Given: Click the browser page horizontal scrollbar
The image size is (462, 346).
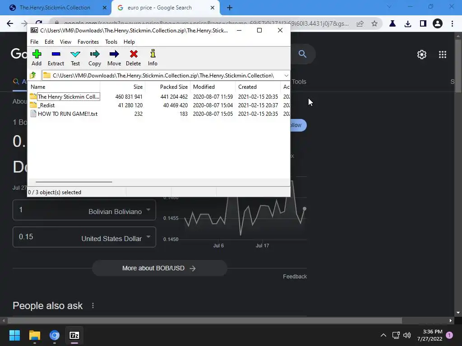Looking at the screenshot, I should (205, 320).
